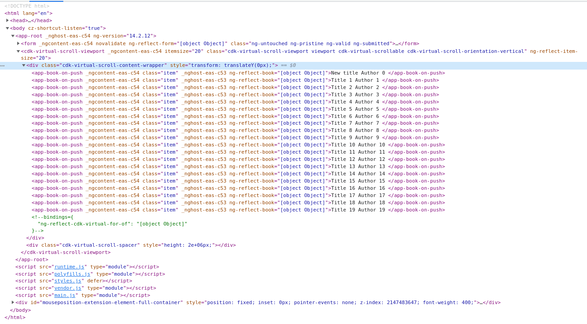Screen dimensions: 587x324
Task: Open the main.js script link
Action: 65,295
